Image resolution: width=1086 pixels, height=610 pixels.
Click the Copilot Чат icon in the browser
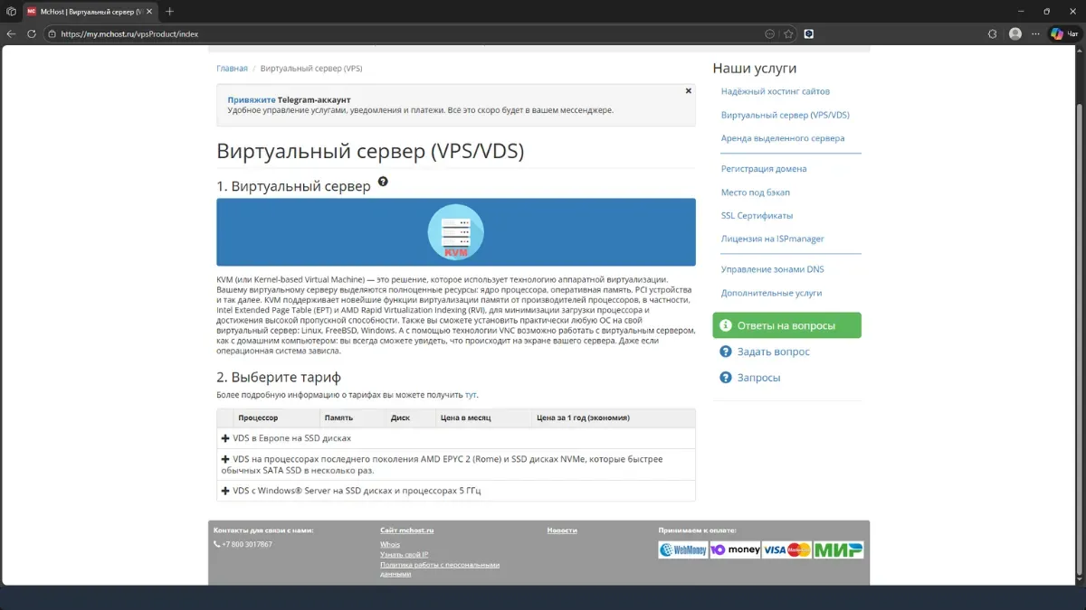coord(1055,33)
